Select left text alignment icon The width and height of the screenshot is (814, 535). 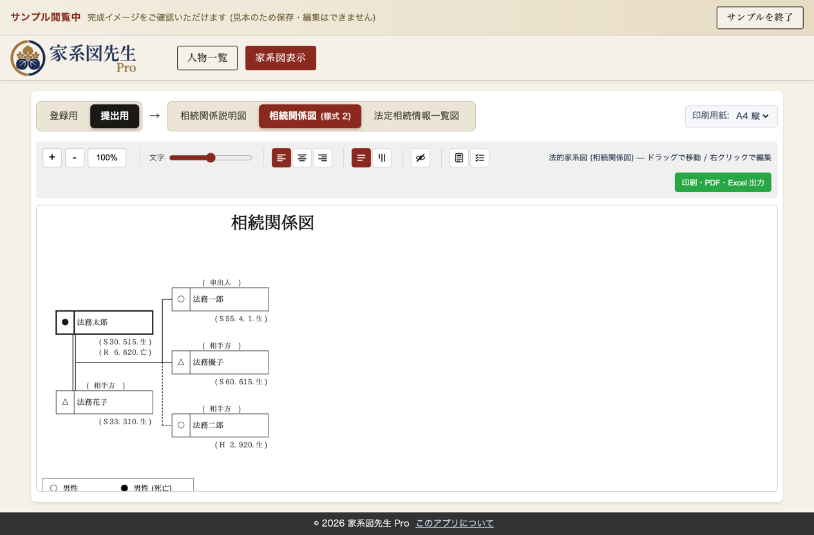[x=281, y=158]
